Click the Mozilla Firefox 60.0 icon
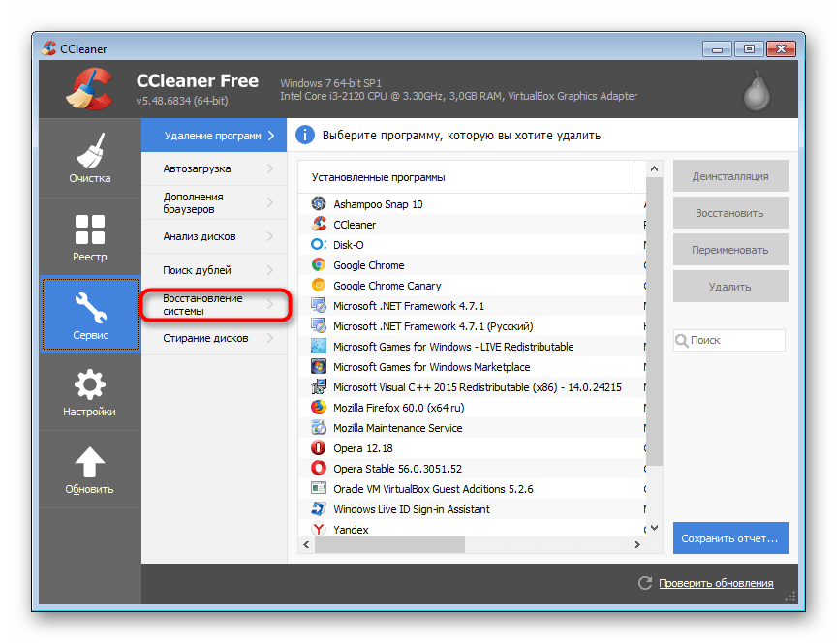The image size is (837, 643). (319, 407)
